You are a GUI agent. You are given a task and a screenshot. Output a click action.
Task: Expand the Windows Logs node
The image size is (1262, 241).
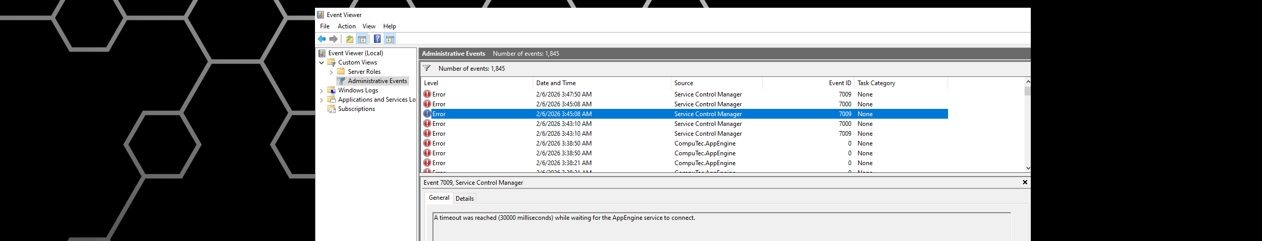[x=322, y=91]
